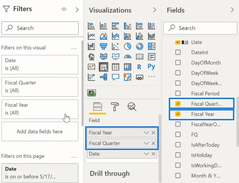Image resolution: width=239 pixels, height=183 pixels.
Task: Uncheck the Fiscal Quarter field checkbox
Action: tap(178, 104)
